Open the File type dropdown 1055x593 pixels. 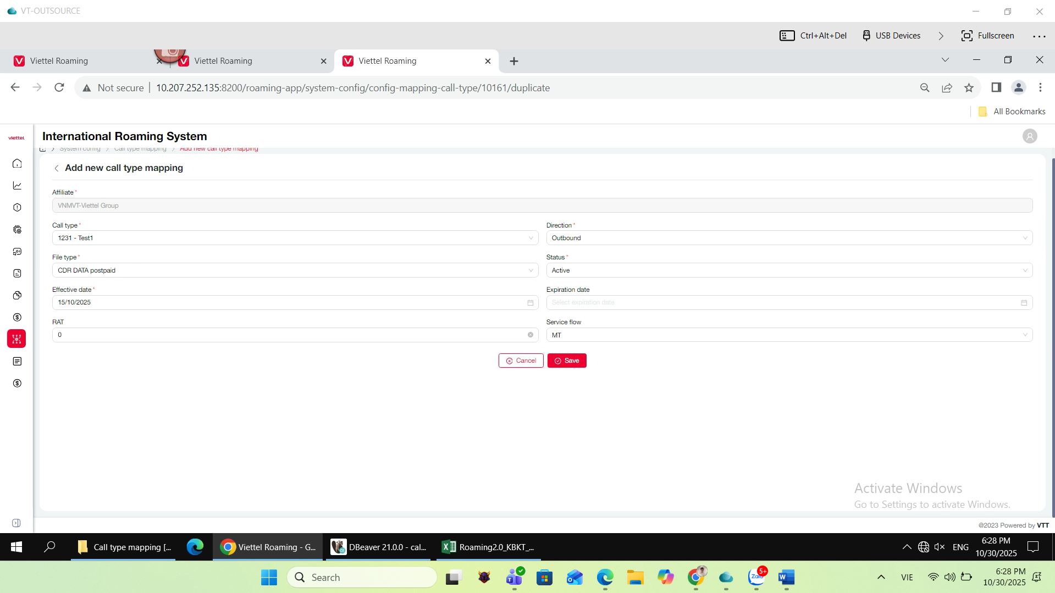coord(295,270)
